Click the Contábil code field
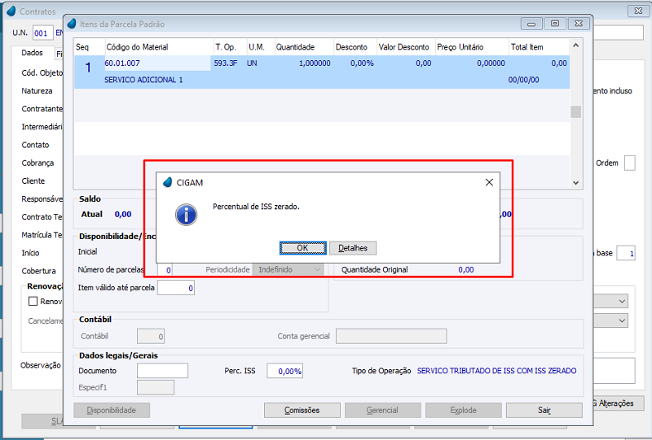Image resolution: width=652 pixels, height=440 pixels. click(151, 337)
